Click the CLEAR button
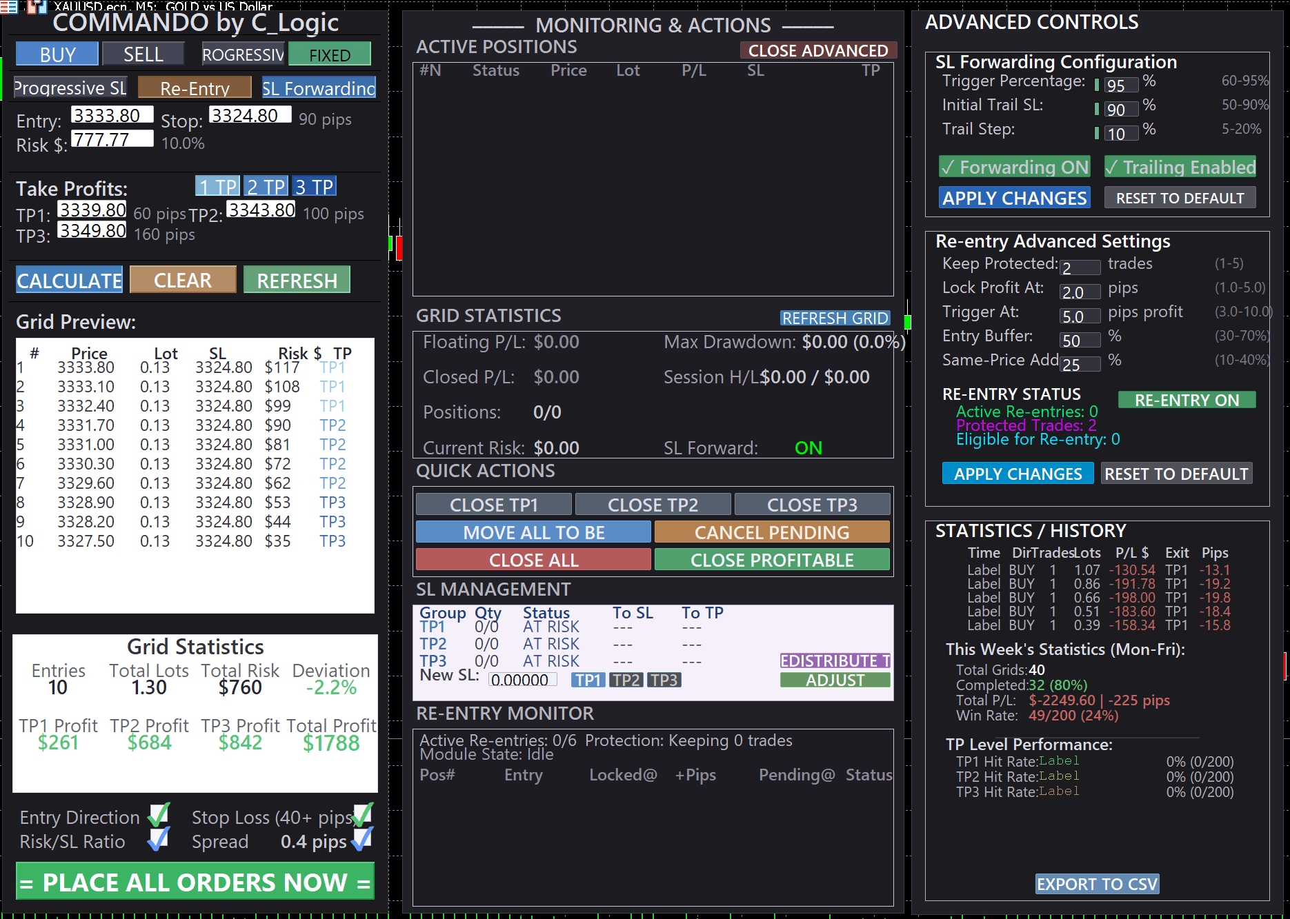The image size is (1290, 919). coord(183,280)
